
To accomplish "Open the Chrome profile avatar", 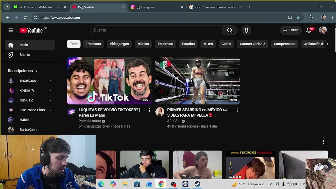I will point(324,18).
